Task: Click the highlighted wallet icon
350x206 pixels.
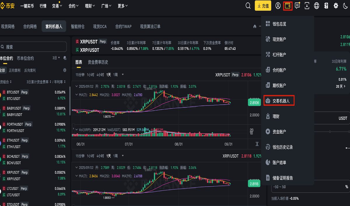Action: [x=288, y=6]
